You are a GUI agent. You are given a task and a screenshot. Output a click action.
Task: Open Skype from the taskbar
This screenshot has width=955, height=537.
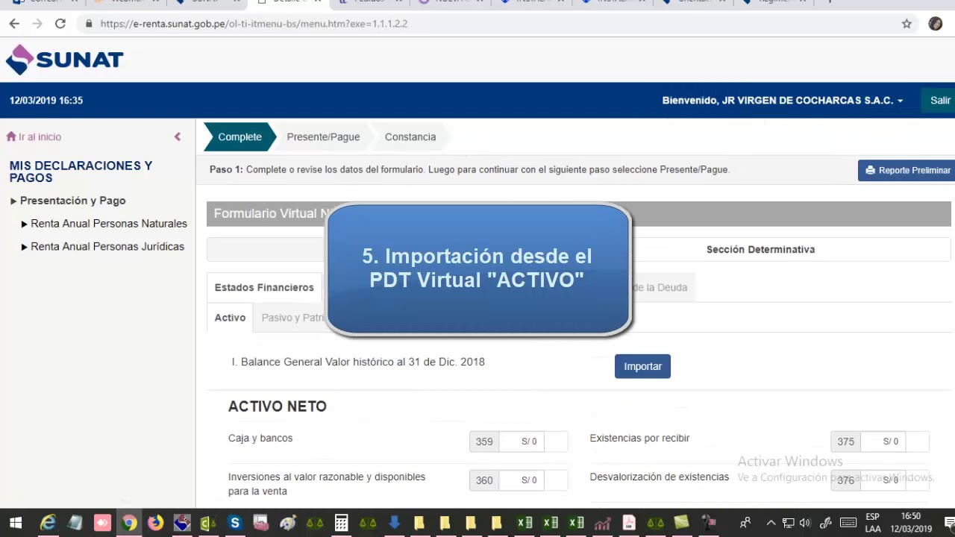[x=235, y=523]
